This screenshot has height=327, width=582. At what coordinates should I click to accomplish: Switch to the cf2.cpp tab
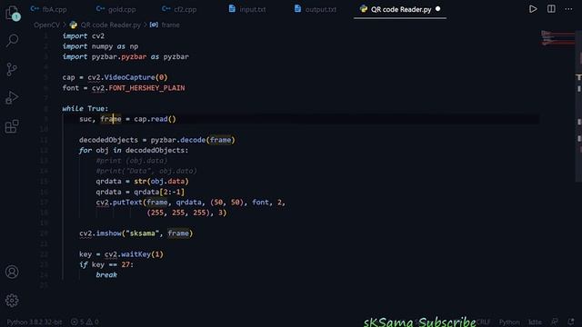(x=179, y=9)
